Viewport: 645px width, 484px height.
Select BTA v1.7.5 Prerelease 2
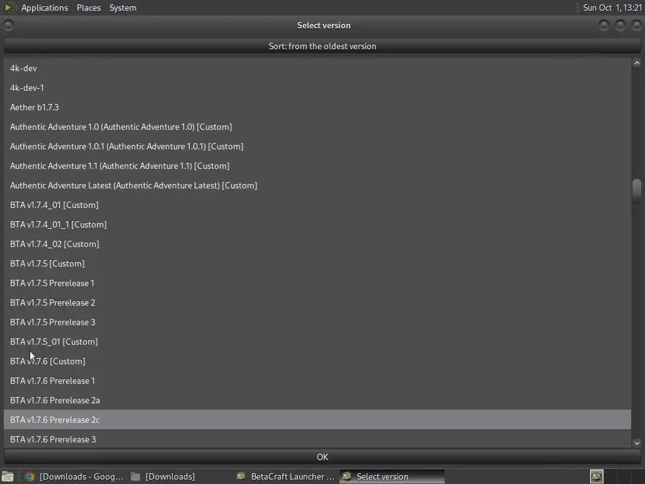(x=317, y=303)
